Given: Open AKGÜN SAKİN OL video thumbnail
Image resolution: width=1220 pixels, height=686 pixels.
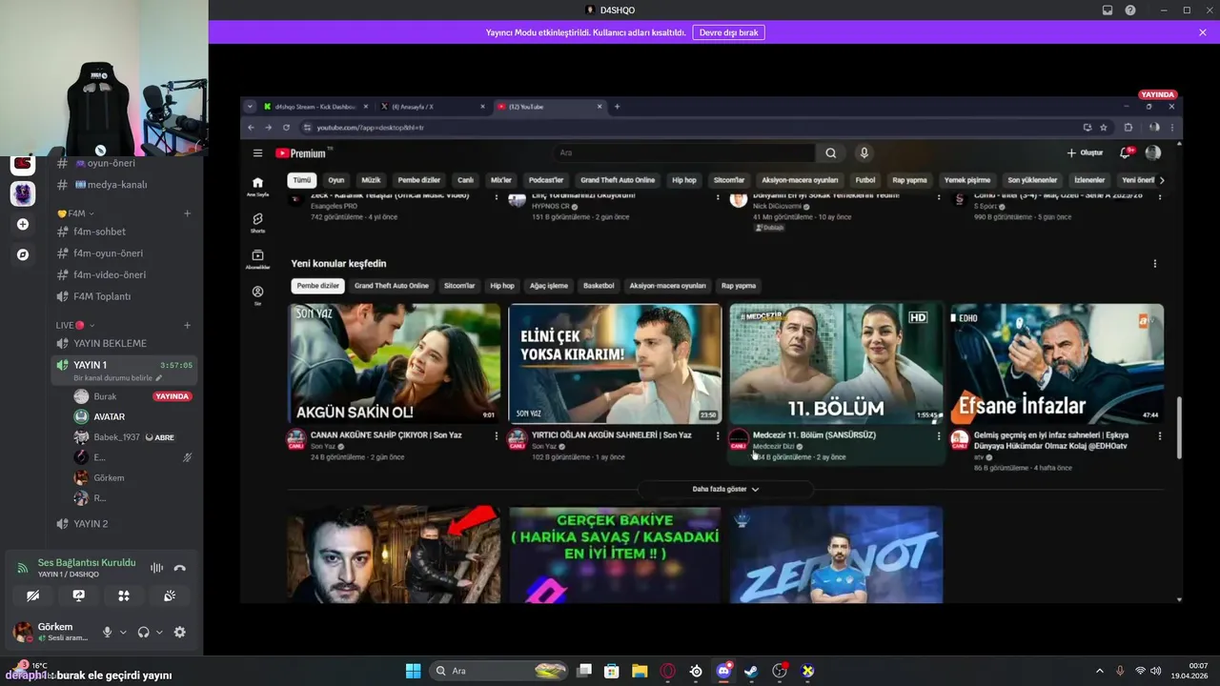Looking at the screenshot, I should tap(394, 363).
